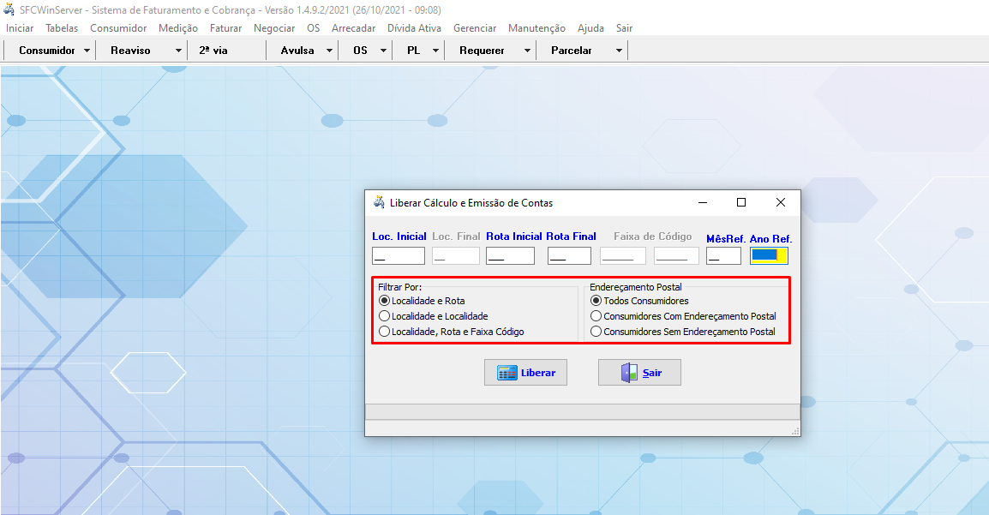Choose Consumidores Sem Endereçamento Postal option
The height and width of the screenshot is (515, 989).
(596, 331)
